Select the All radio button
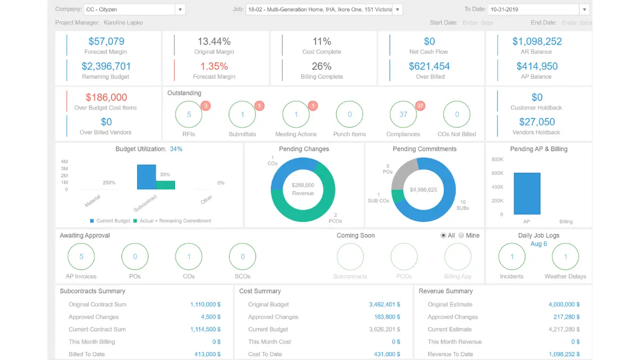Viewport: 640px width, 360px height. click(x=443, y=235)
